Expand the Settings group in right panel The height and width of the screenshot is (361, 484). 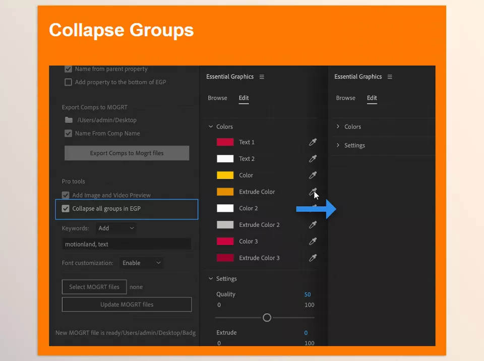338,145
